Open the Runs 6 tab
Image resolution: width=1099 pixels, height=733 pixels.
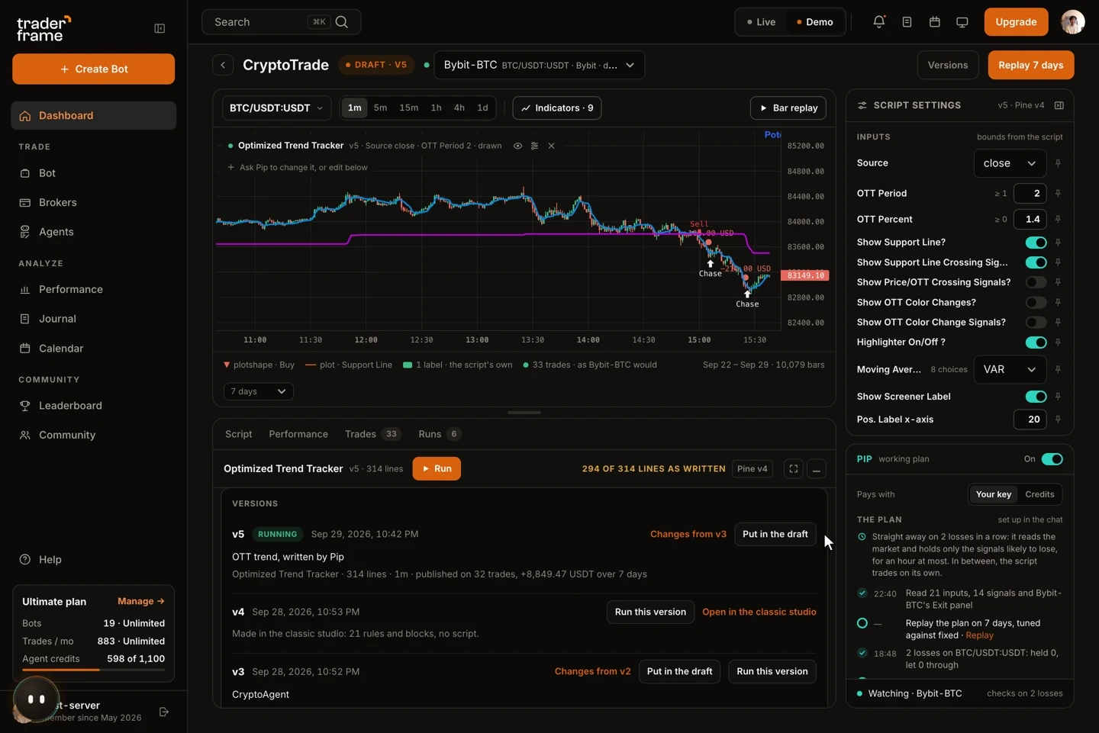click(x=440, y=434)
